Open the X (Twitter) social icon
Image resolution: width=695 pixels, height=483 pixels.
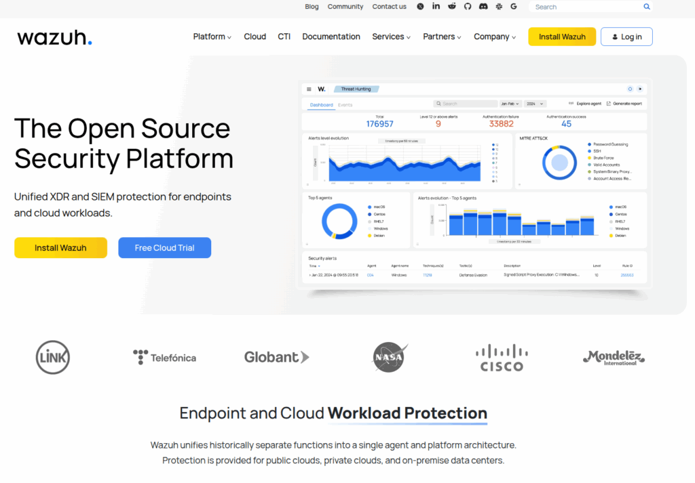(x=420, y=7)
